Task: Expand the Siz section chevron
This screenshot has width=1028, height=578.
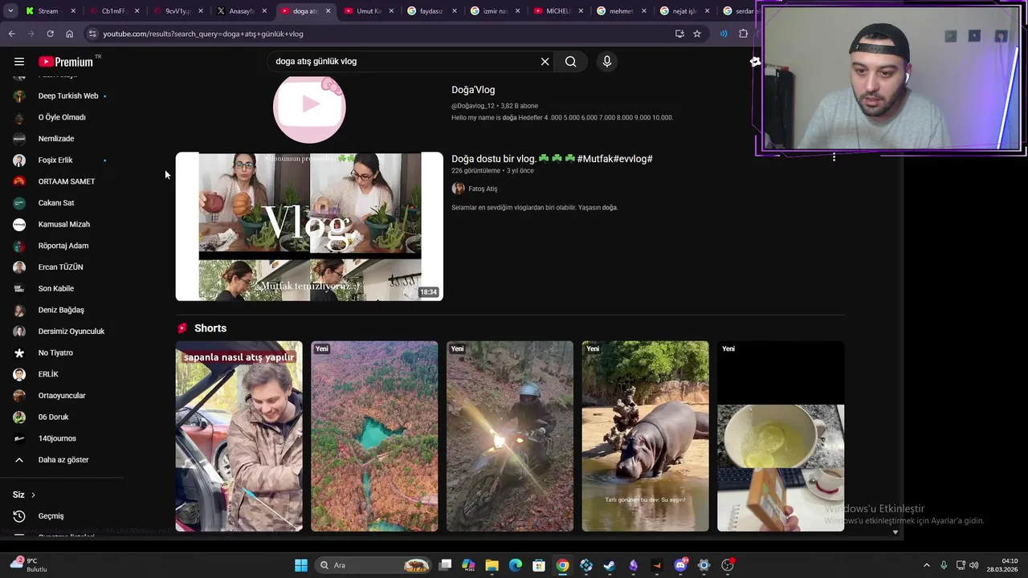Action: (33, 495)
